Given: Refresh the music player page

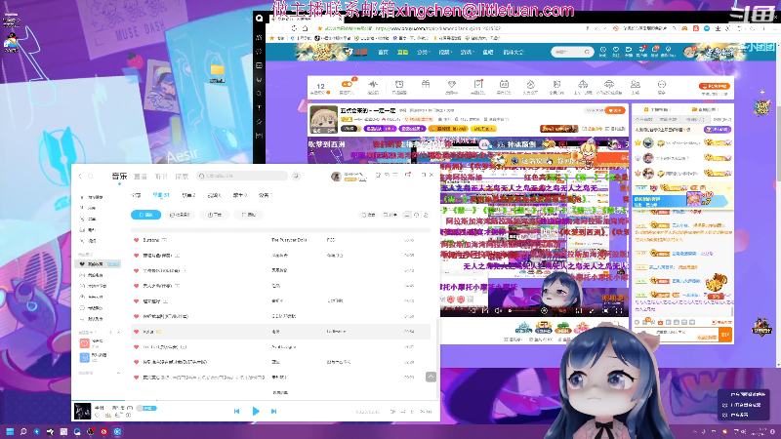Looking at the screenshot, I should click(x=91, y=176).
